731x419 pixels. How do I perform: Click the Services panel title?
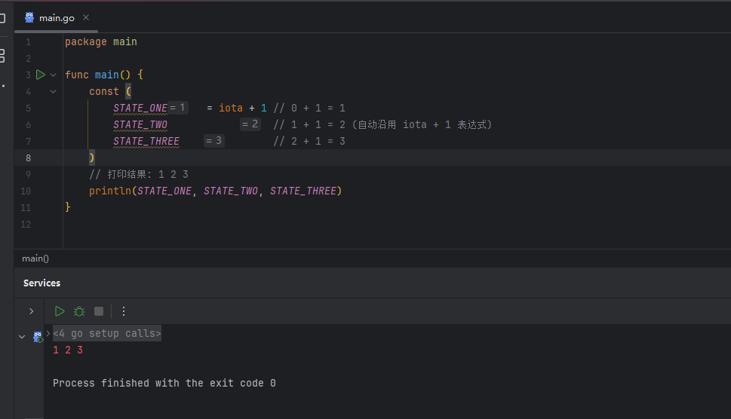click(x=42, y=283)
